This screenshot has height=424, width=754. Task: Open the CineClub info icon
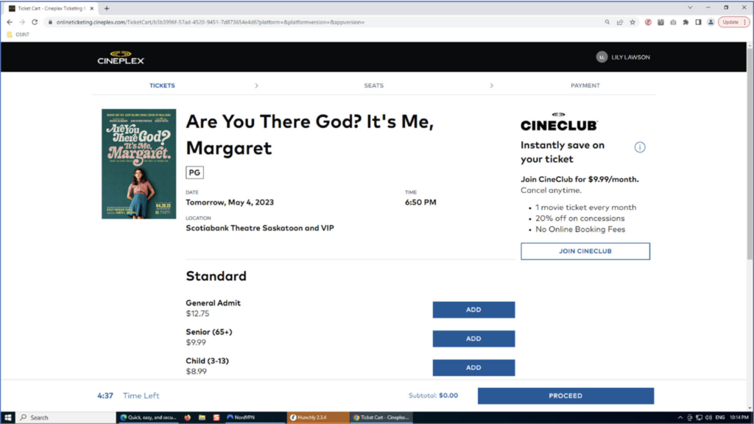pos(640,147)
